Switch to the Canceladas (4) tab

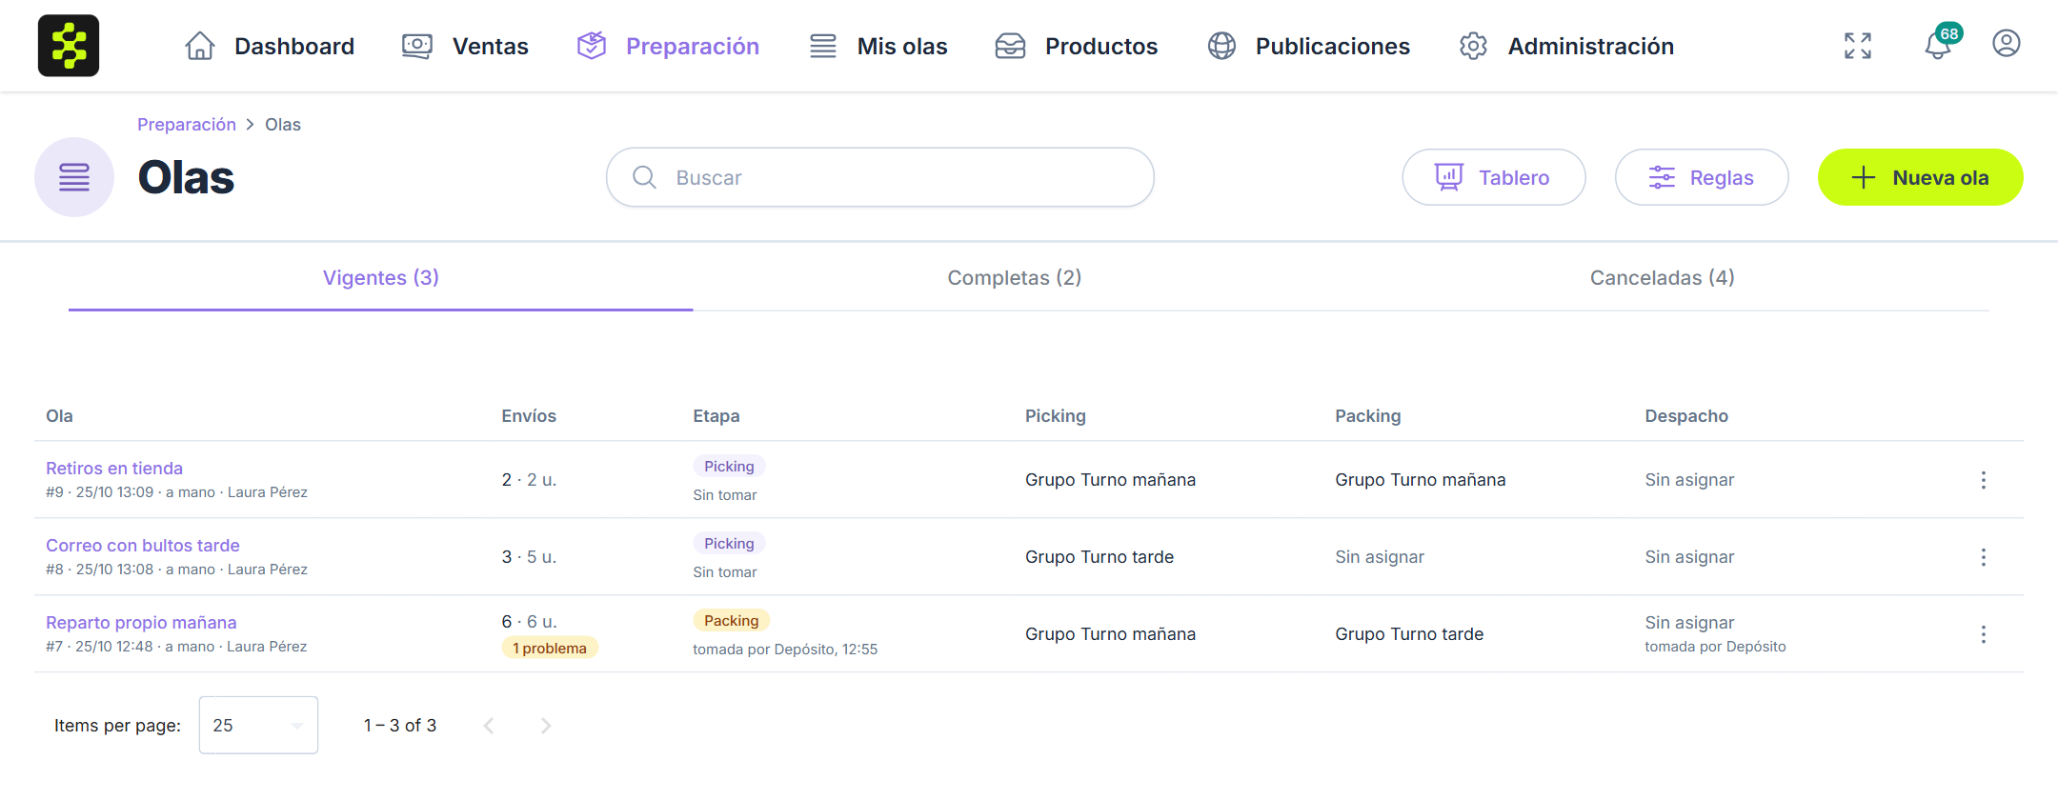(x=1662, y=277)
